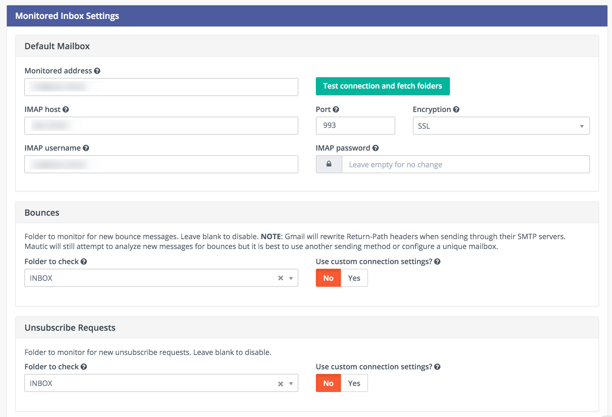
Task: Select No for Unsubscribe custom connection settings
Action: (328, 383)
